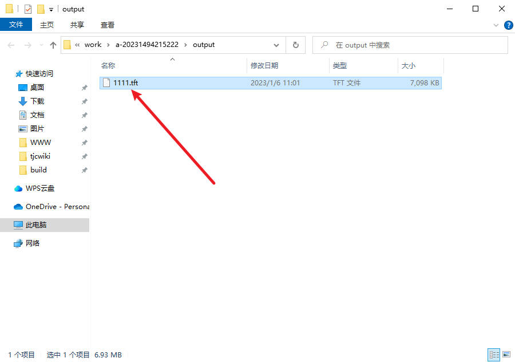Click the Back navigation arrow
This screenshot has width=515, height=362.
pos(12,45)
